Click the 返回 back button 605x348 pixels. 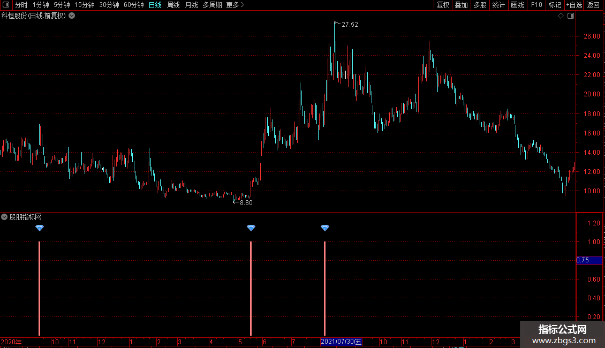point(593,5)
